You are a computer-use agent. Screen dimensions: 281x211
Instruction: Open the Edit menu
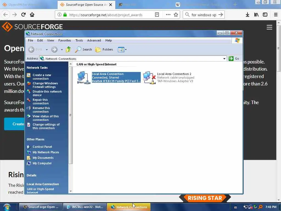click(40, 40)
